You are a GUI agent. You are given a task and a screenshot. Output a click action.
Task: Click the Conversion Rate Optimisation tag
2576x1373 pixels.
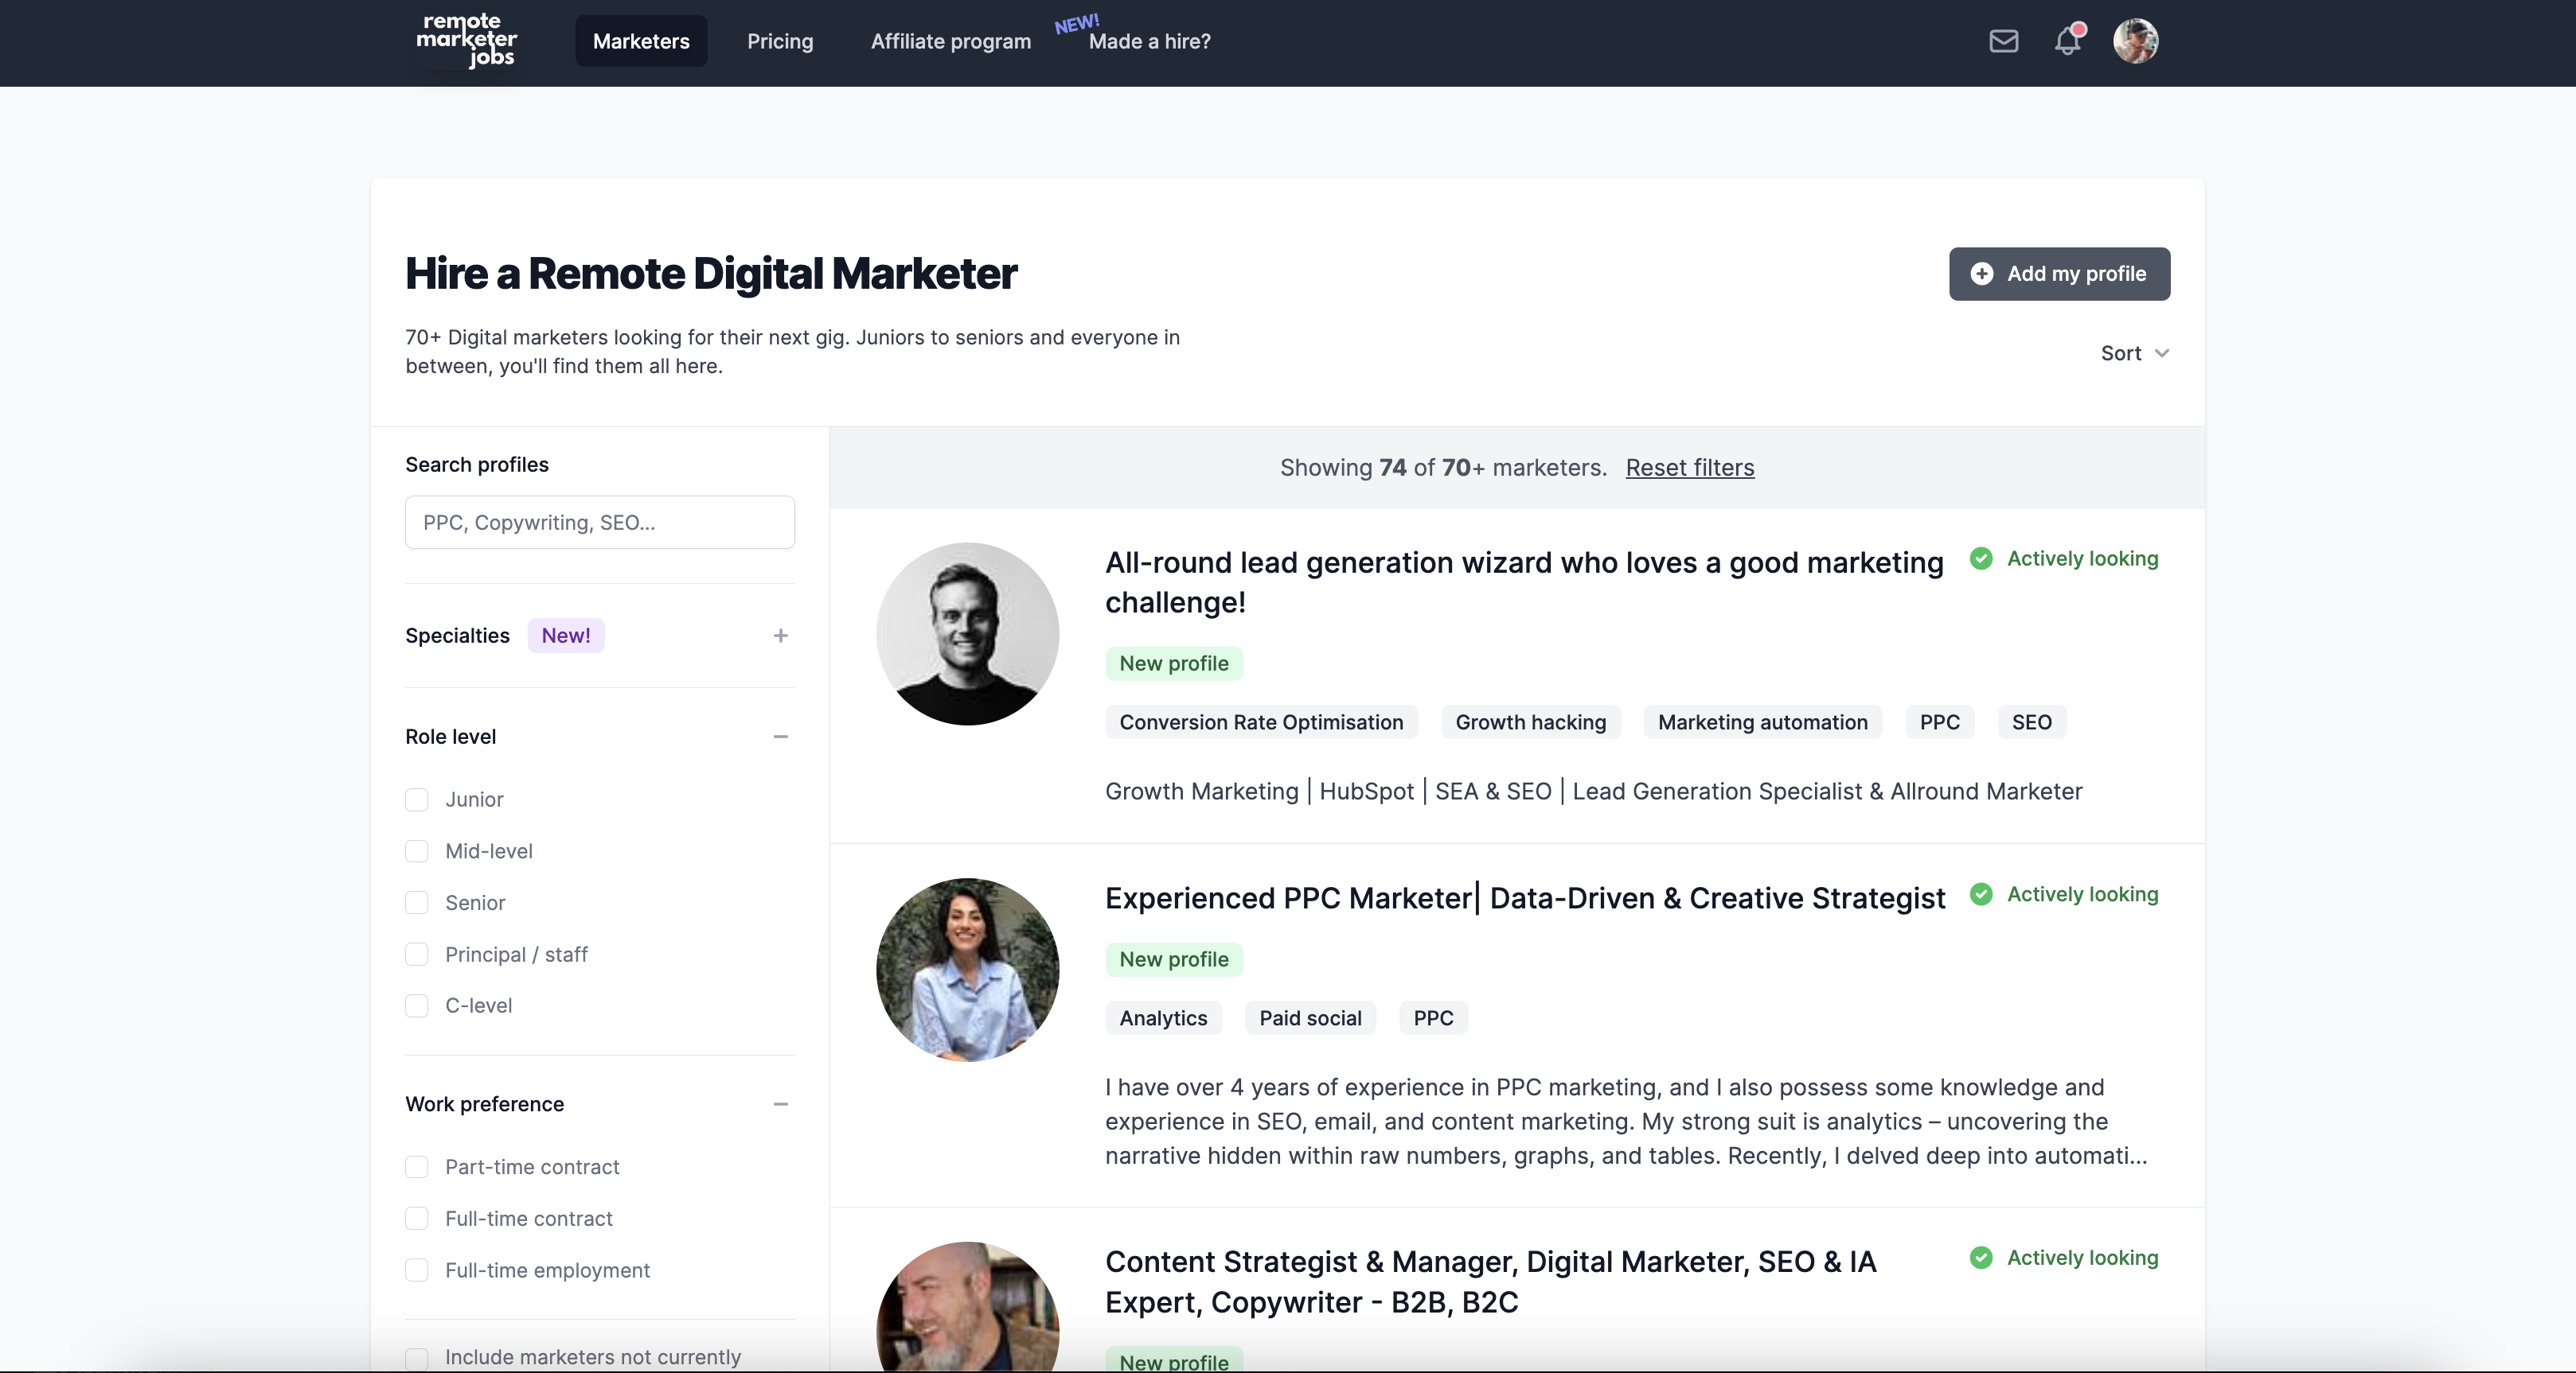(x=1261, y=722)
